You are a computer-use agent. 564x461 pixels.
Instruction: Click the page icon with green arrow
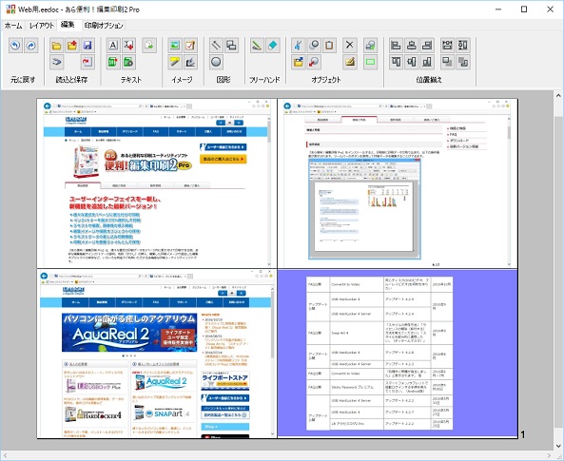[149, 46]
